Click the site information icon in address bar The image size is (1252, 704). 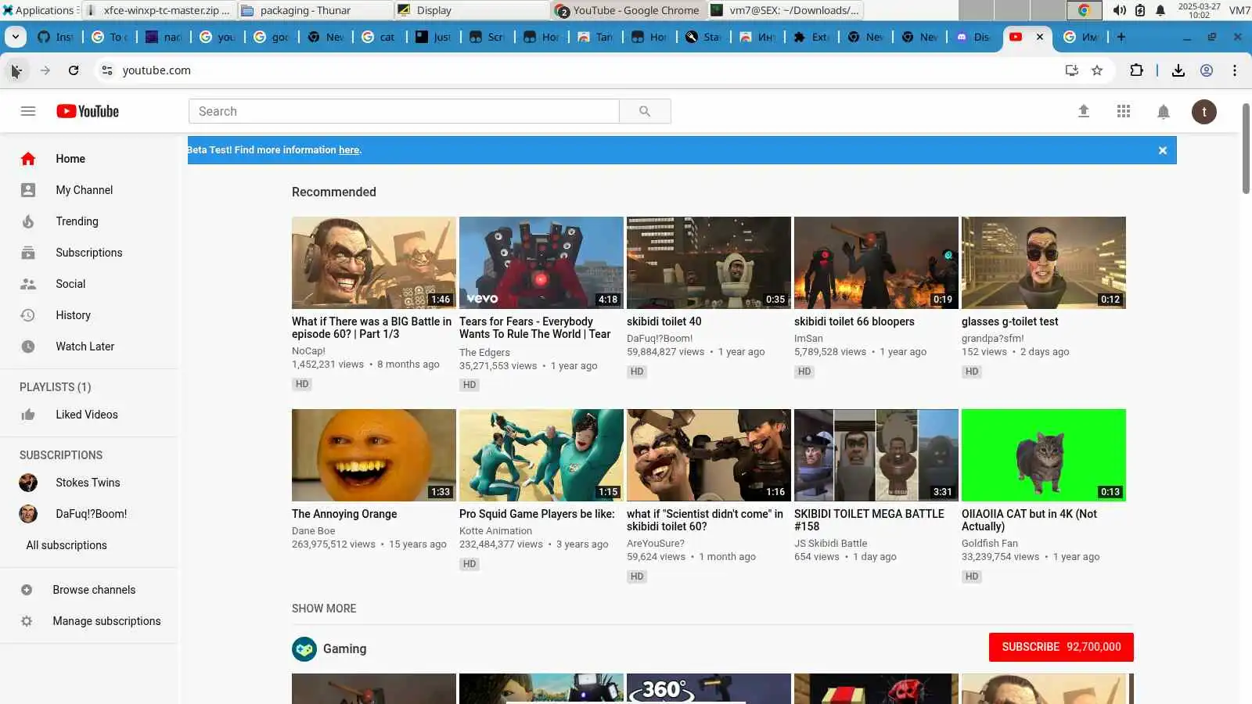107,70
